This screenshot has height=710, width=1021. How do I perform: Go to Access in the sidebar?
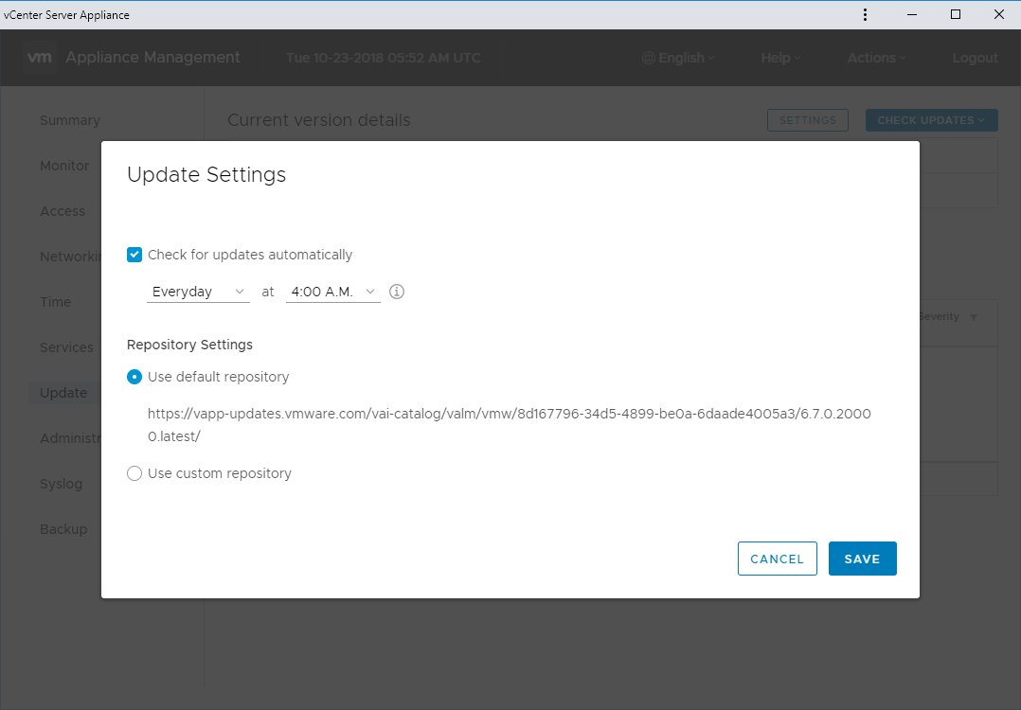63,211
